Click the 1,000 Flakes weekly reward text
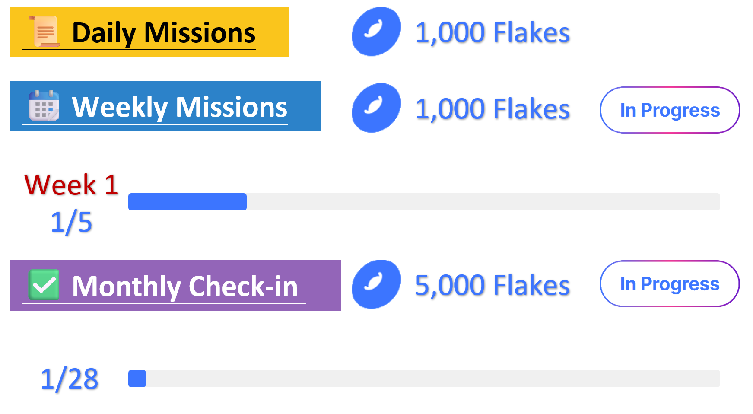 (x=492, y=109)
